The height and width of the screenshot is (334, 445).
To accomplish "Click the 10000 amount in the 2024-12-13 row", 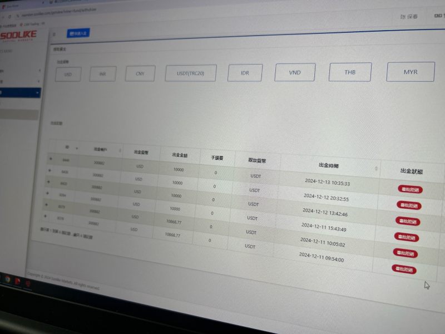I will point(179,170).
